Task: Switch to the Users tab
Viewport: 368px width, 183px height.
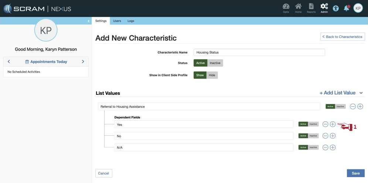Action: pos(117,21)
